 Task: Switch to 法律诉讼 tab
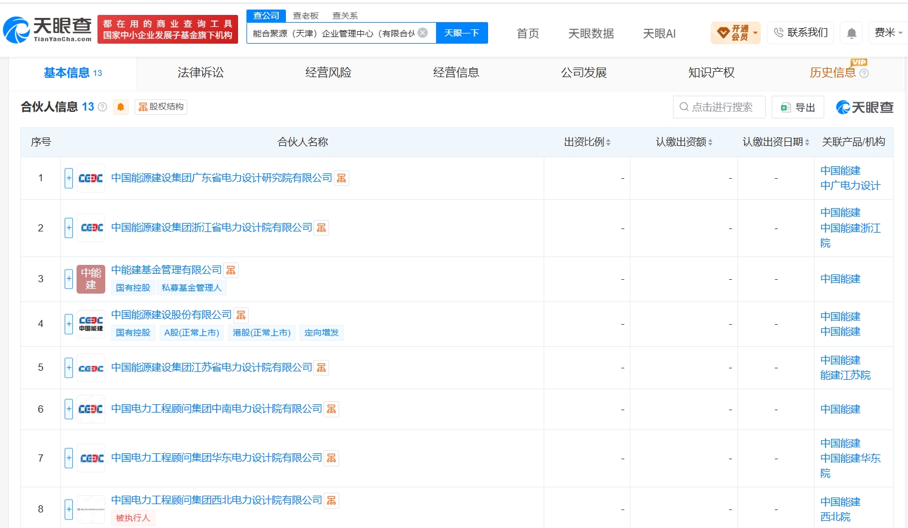(200, 73)
